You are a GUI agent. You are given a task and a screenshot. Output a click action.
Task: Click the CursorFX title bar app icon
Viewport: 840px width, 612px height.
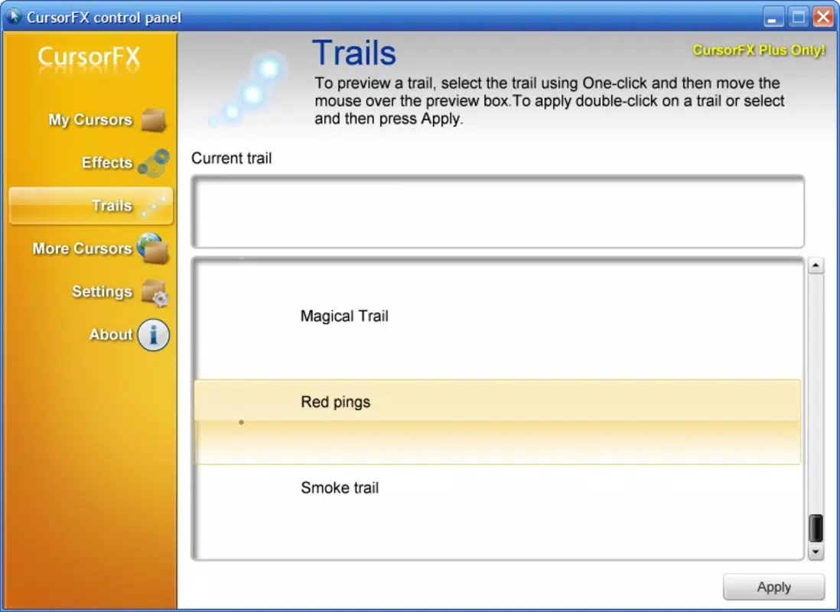pos(13,17)
